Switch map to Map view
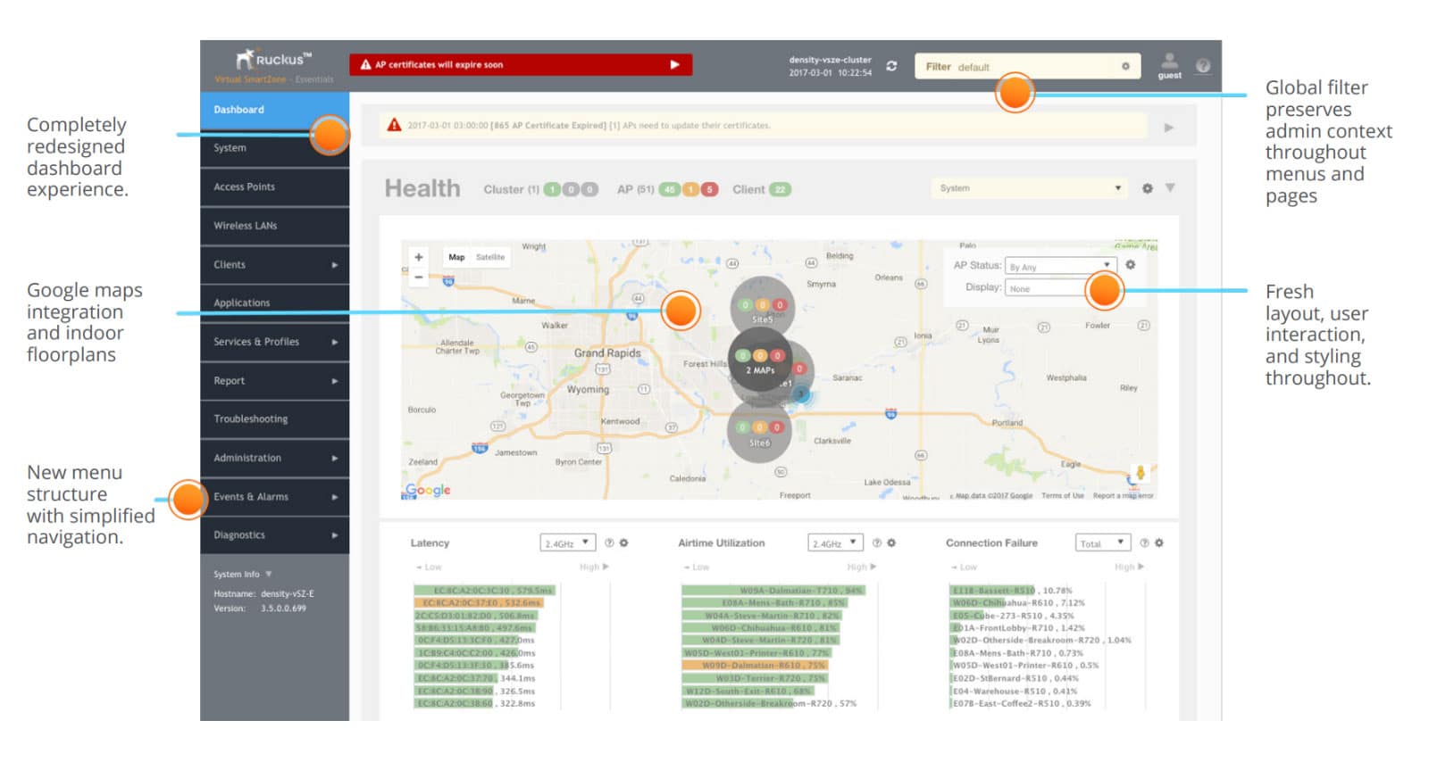The width and height of the screenshot is (1429, 762). coord(456,257)
